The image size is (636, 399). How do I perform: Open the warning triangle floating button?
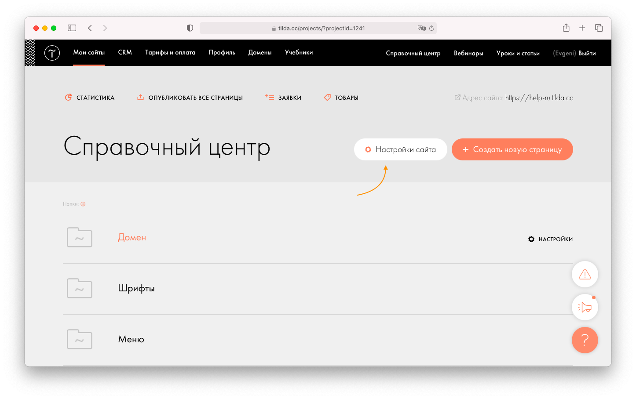[x=585, y=274]
